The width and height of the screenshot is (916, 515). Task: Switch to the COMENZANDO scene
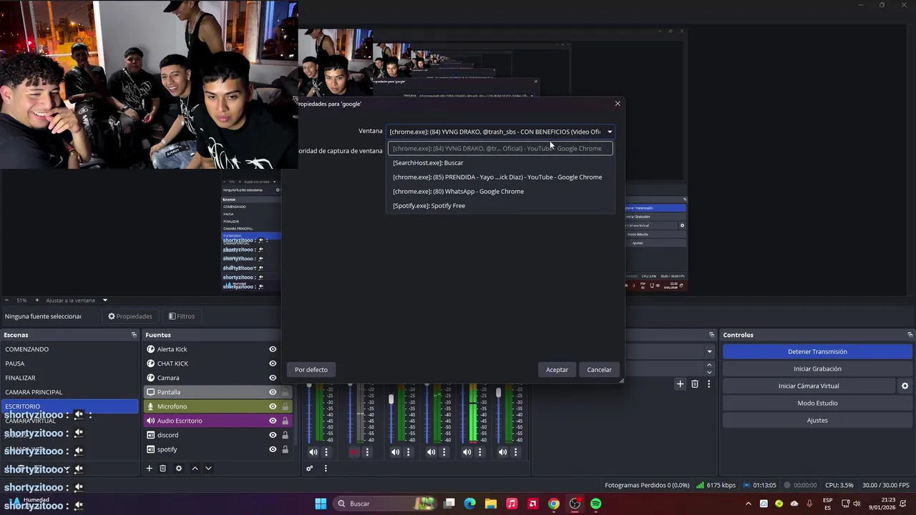coord(69,349)
